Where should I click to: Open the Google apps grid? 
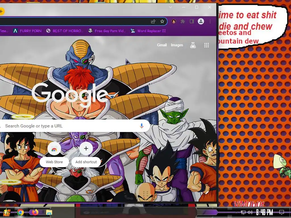(207, 45)
